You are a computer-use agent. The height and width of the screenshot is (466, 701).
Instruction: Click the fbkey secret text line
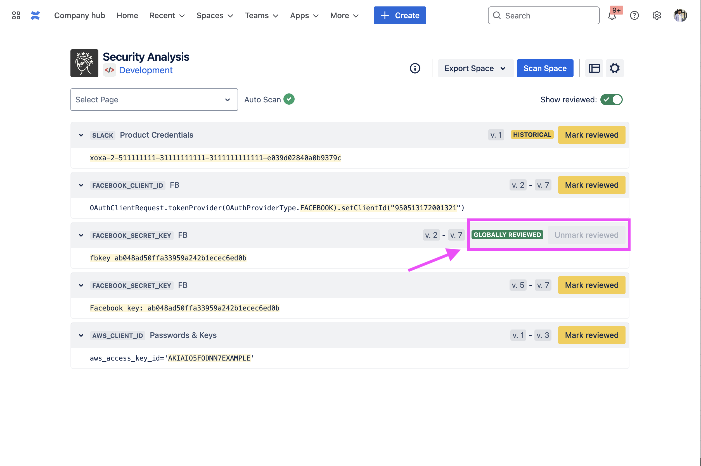tap(168, 258)
